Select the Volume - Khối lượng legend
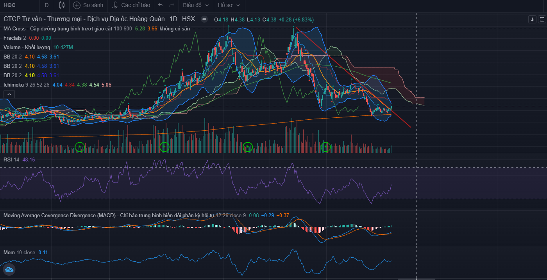The image size is (547, 280). 27,47
